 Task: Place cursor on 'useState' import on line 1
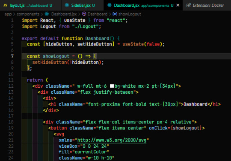(x=75, y=20)
